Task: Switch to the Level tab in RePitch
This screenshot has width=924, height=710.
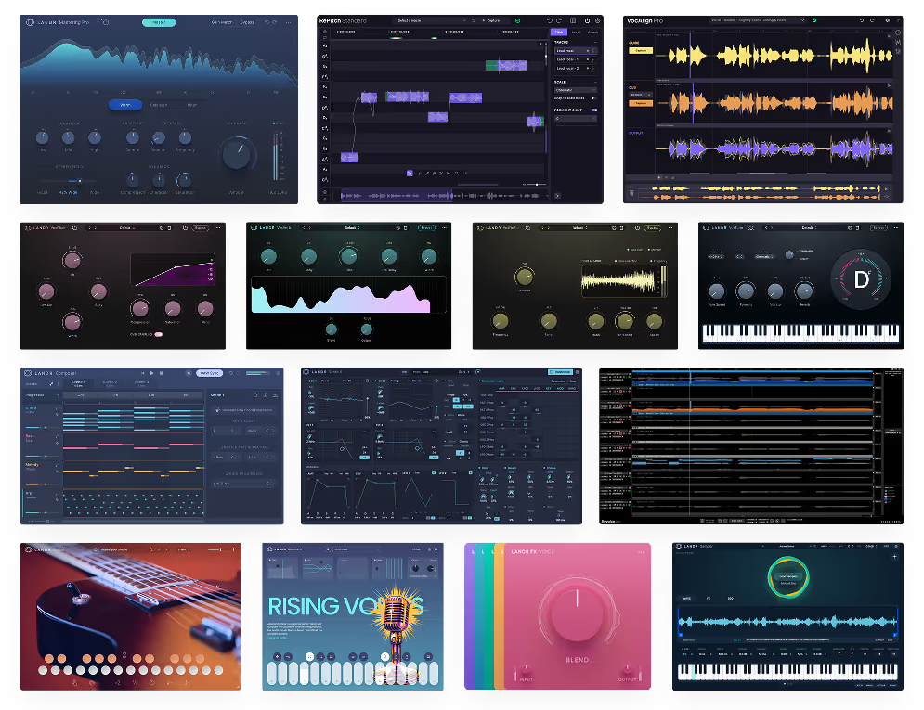Action: pos(575,32)
